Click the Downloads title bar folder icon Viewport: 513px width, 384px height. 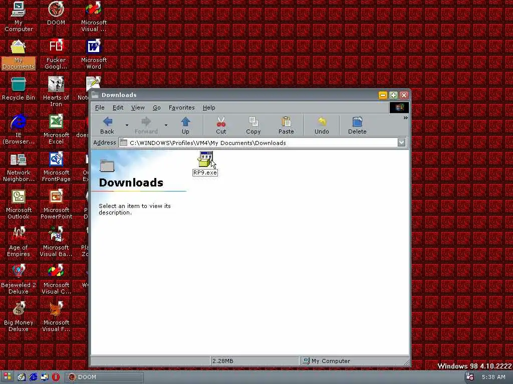click(x=95, y=95)
